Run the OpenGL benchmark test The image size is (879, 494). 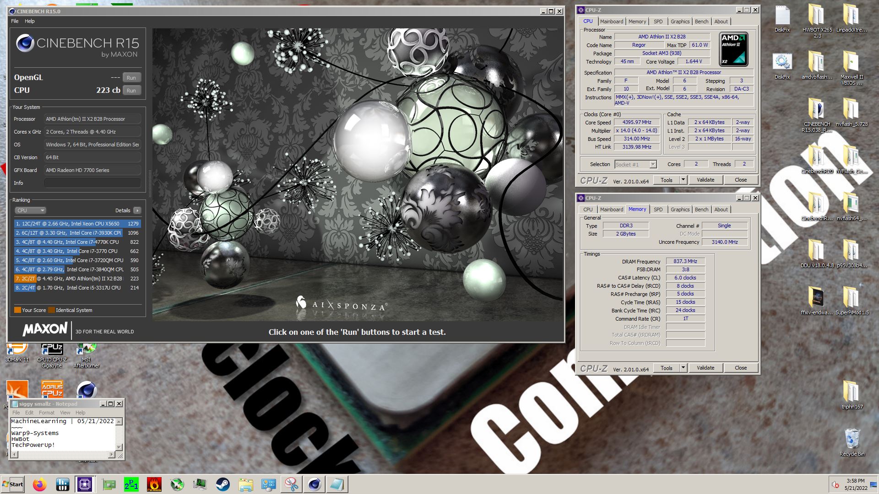click(x=131, y=78)
